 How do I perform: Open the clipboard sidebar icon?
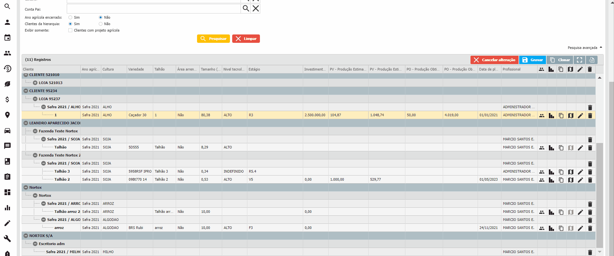pos(7,177)
